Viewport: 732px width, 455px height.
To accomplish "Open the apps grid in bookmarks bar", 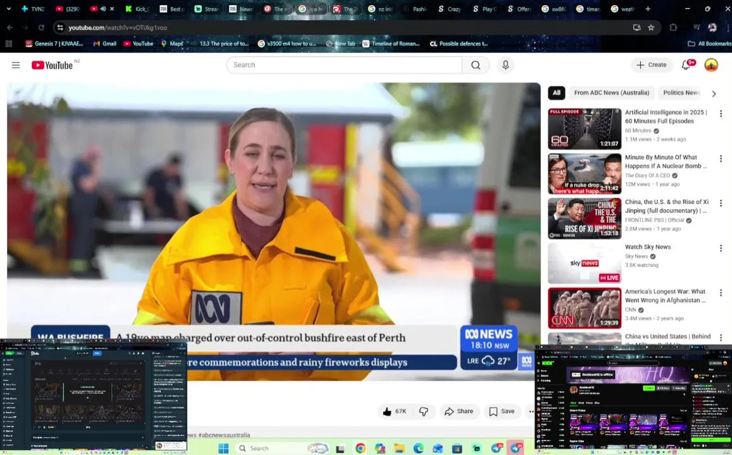I will tap(8, 44).
